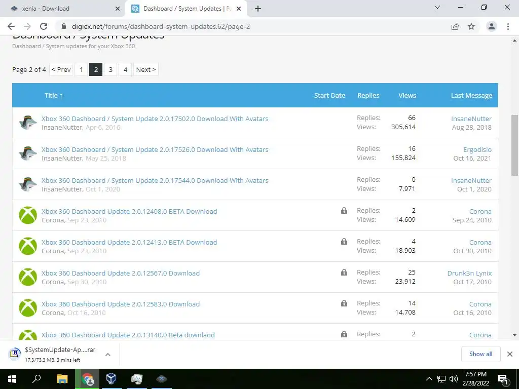
Task: Click Xbox logo avatar on 2.0.12583.0 row
Action: tap(28, 308)
